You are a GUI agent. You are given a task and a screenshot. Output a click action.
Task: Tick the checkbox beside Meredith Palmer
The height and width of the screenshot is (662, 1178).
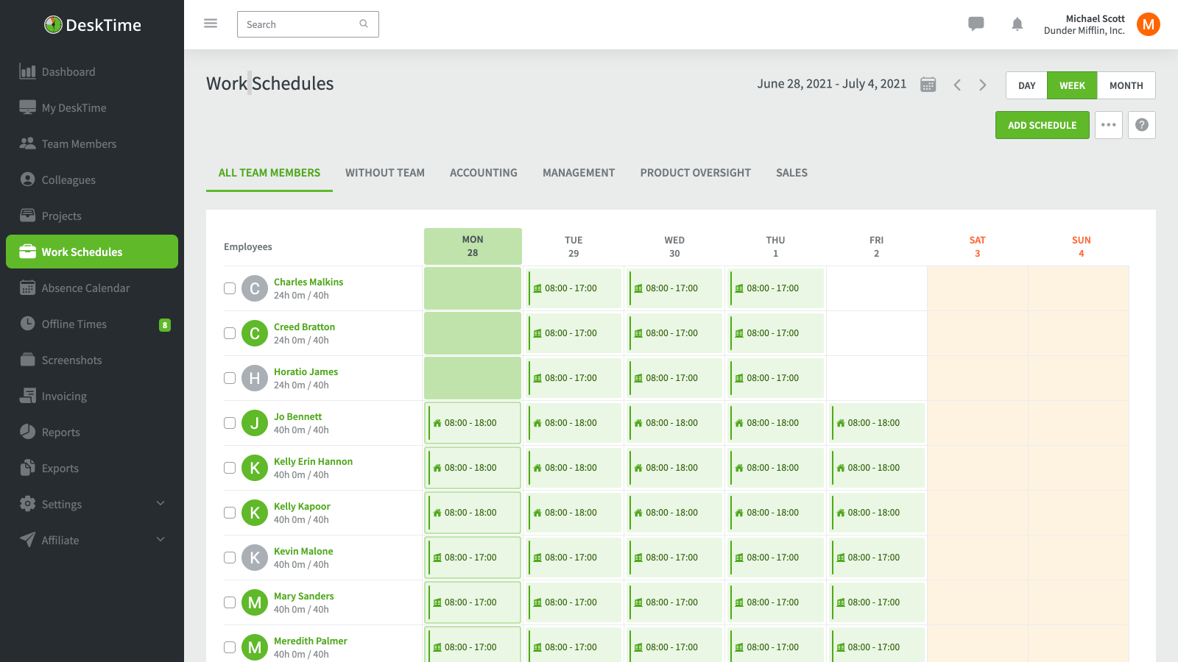click(229, 647)
